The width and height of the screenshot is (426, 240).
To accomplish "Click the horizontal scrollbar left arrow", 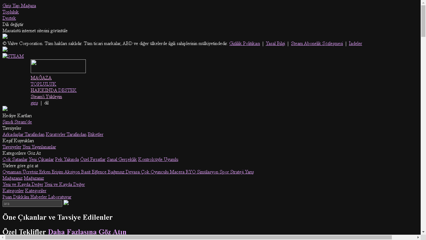I will pos(3,237).
